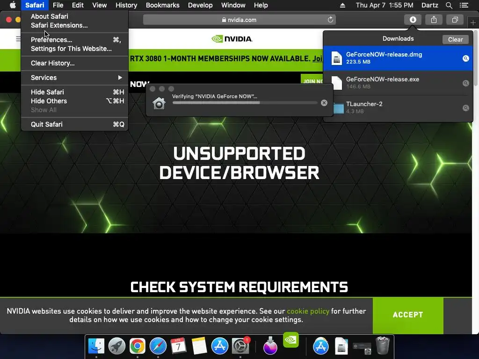Click the nvidia.com address field
This screenshot has width=479, height=359.
239,20
